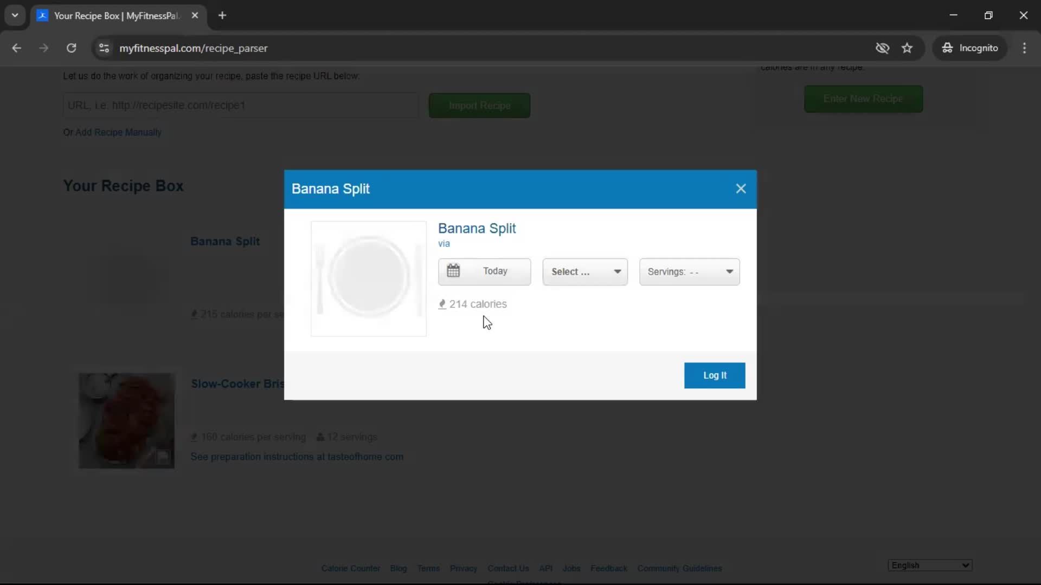The width and height of the screenshot is (1041, 585).
Task: Open preparation instructions at tasteofhome.com
Action: coord(297,457)
